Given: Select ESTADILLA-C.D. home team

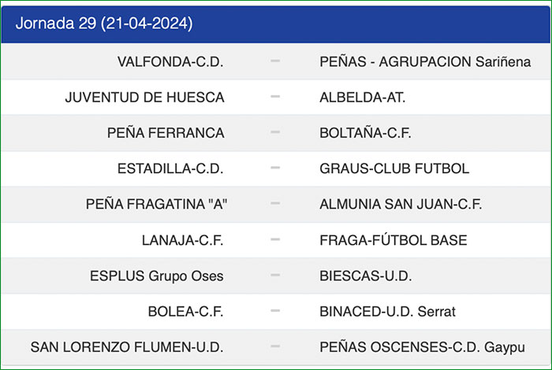Looking at the screenshot, I should (170, 168).
